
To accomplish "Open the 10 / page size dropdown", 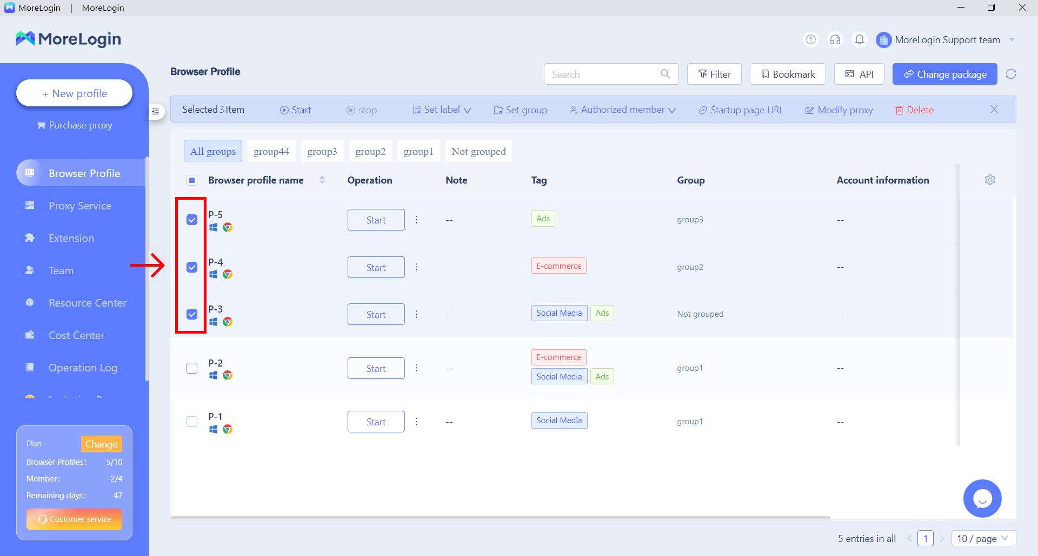I will pyautogui.click(x=983, y=538).
